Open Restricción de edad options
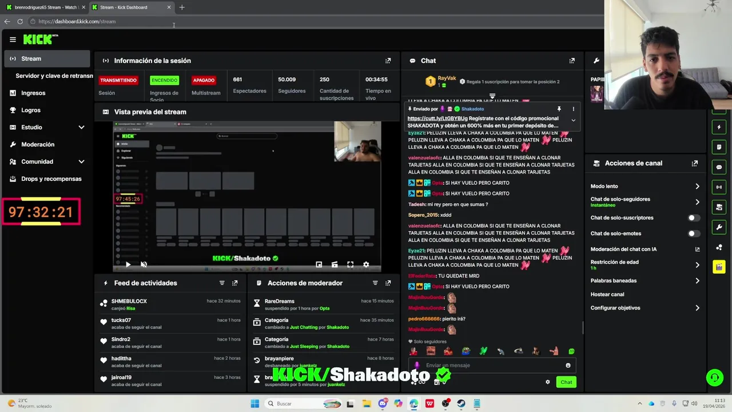732x412 pixels. pyautogui.click(x=645, y=264)
